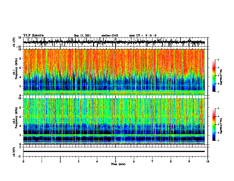Click the "6" kHz tick of ch.2 frequency axis
This screenshot has width=234, height=181.
(x=20, y=117)
